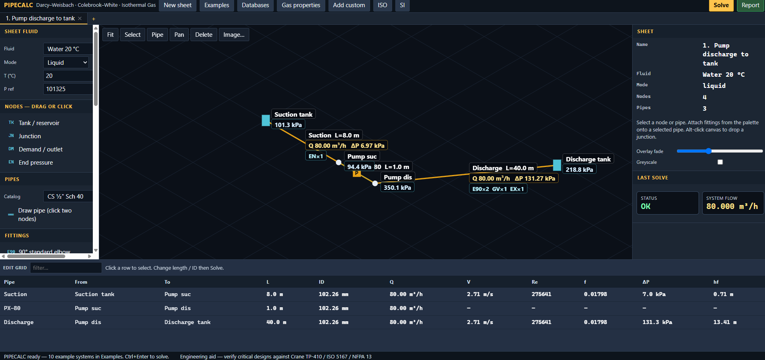Image resolution: width=765 pixels, height=360 pixels.
Task: Select the Suction tank square node
Action: 266,120
